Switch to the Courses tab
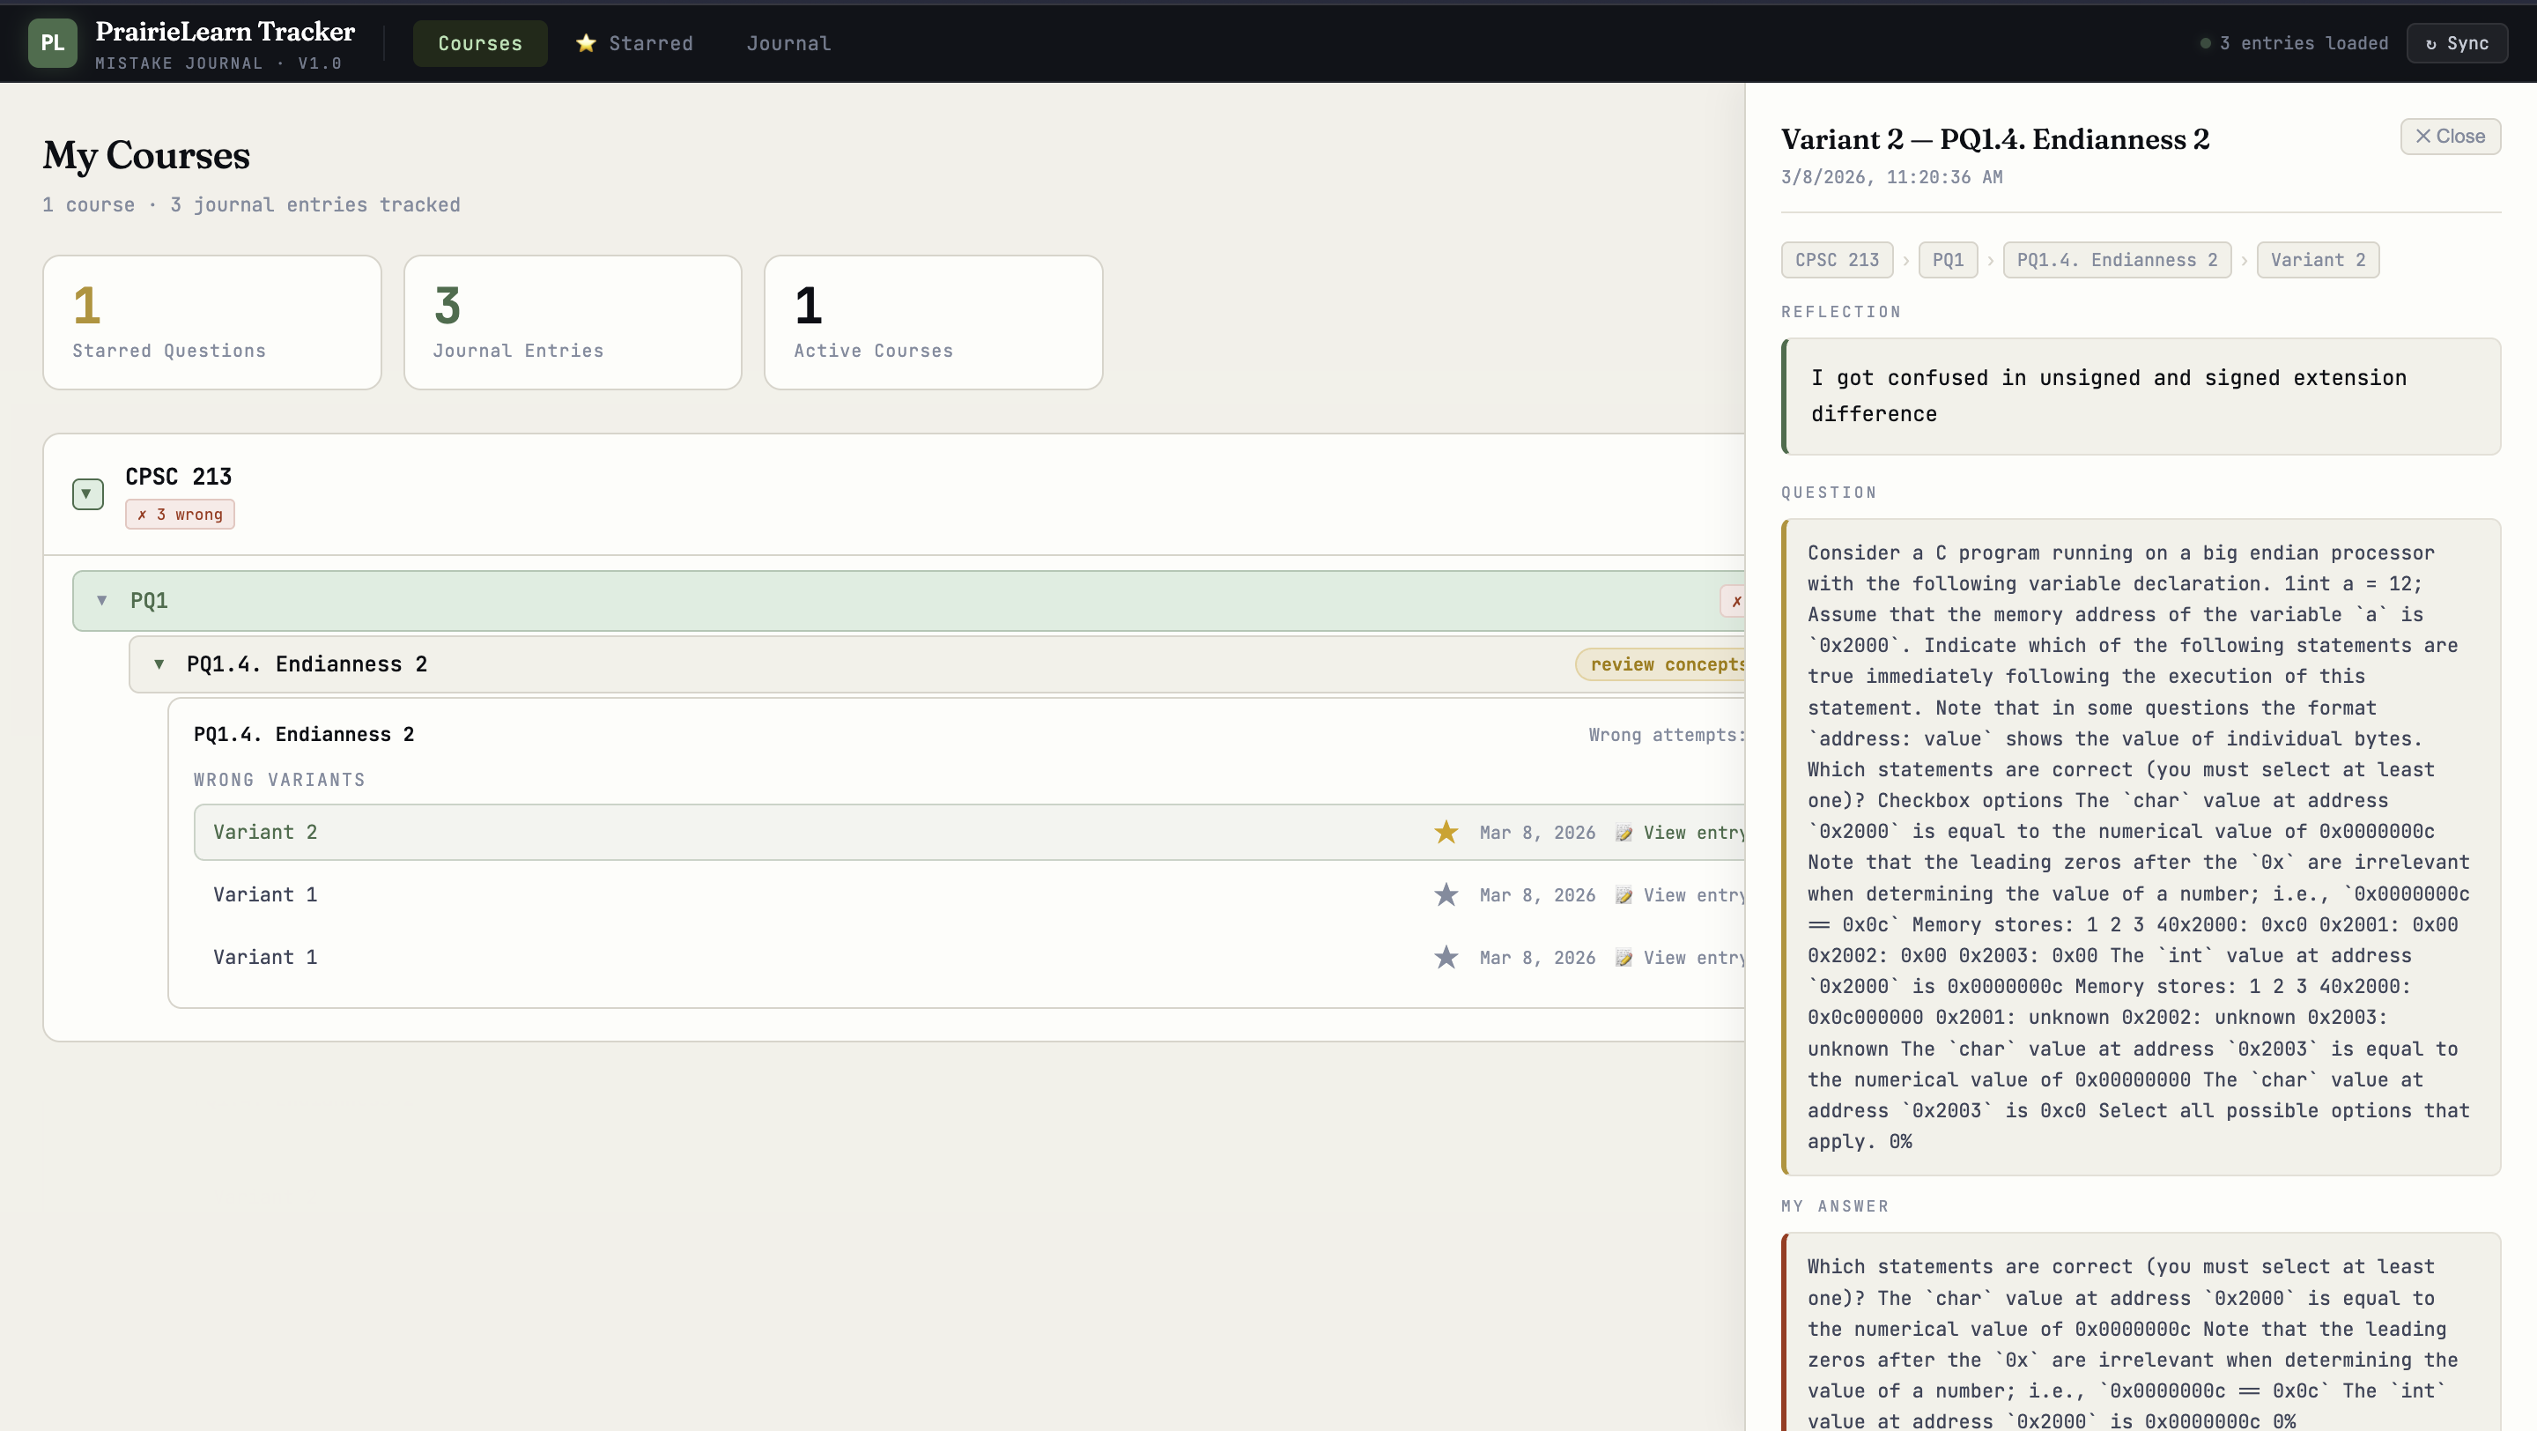The height and width of the screenshot is (1431, 2537). pos(479,43)
